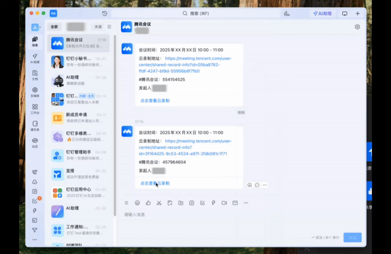Image resolution: width=391 pixels, height=254 pixels.
Task: Open the 动态 sidebar section
Action: pos(35,143)
